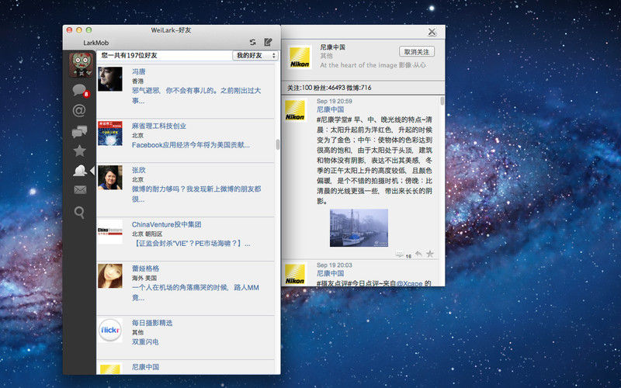Open the boat photo thumbnail in post

pos(359,228)
